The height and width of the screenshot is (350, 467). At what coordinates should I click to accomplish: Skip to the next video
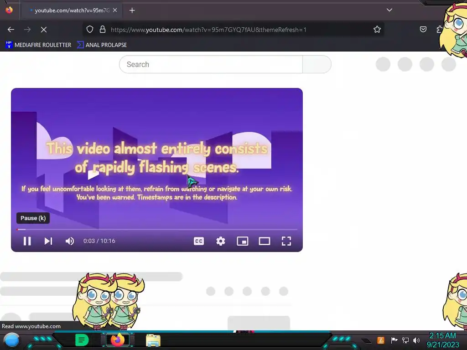48,241
